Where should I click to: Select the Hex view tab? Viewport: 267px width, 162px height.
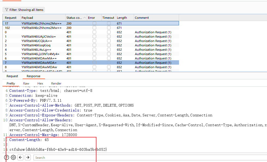pyautogui.click(x=40, y=83)
